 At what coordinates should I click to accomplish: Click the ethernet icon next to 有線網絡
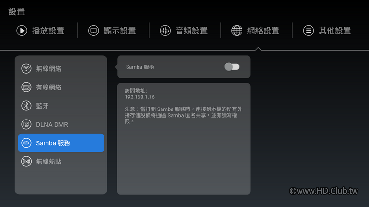click(x=26, y=87)
